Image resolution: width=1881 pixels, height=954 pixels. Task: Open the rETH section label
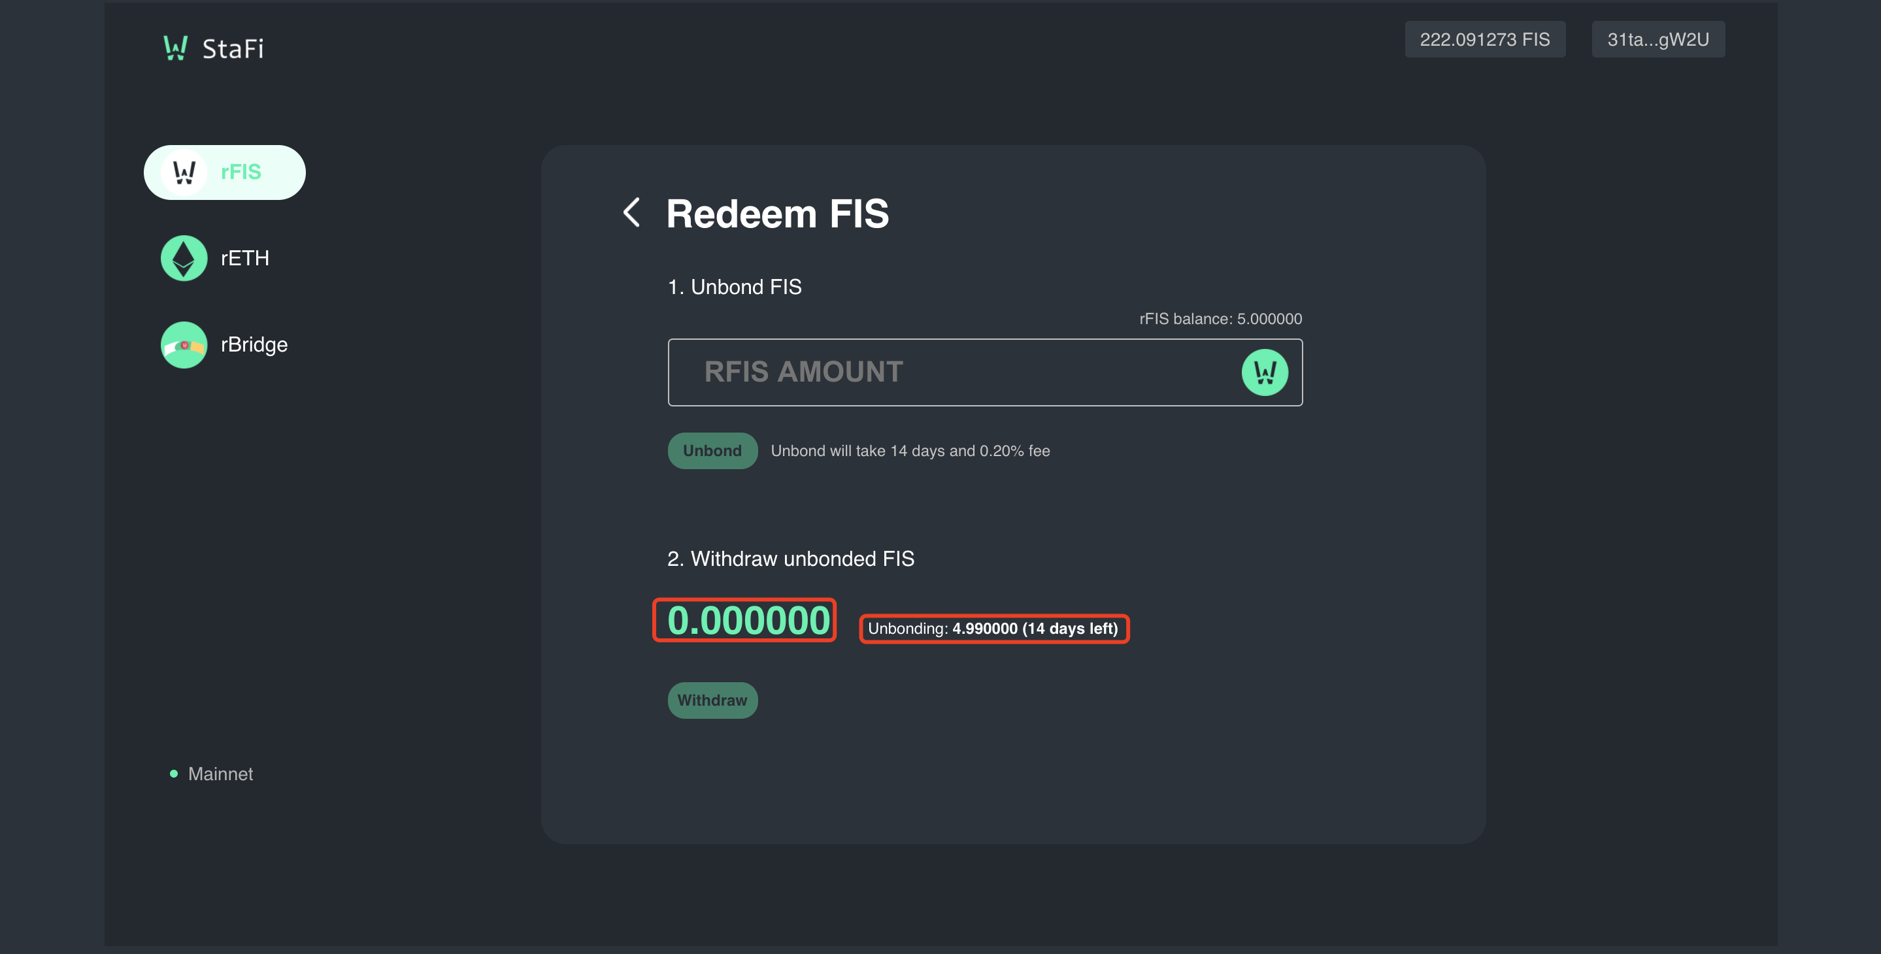pos(244,258)
